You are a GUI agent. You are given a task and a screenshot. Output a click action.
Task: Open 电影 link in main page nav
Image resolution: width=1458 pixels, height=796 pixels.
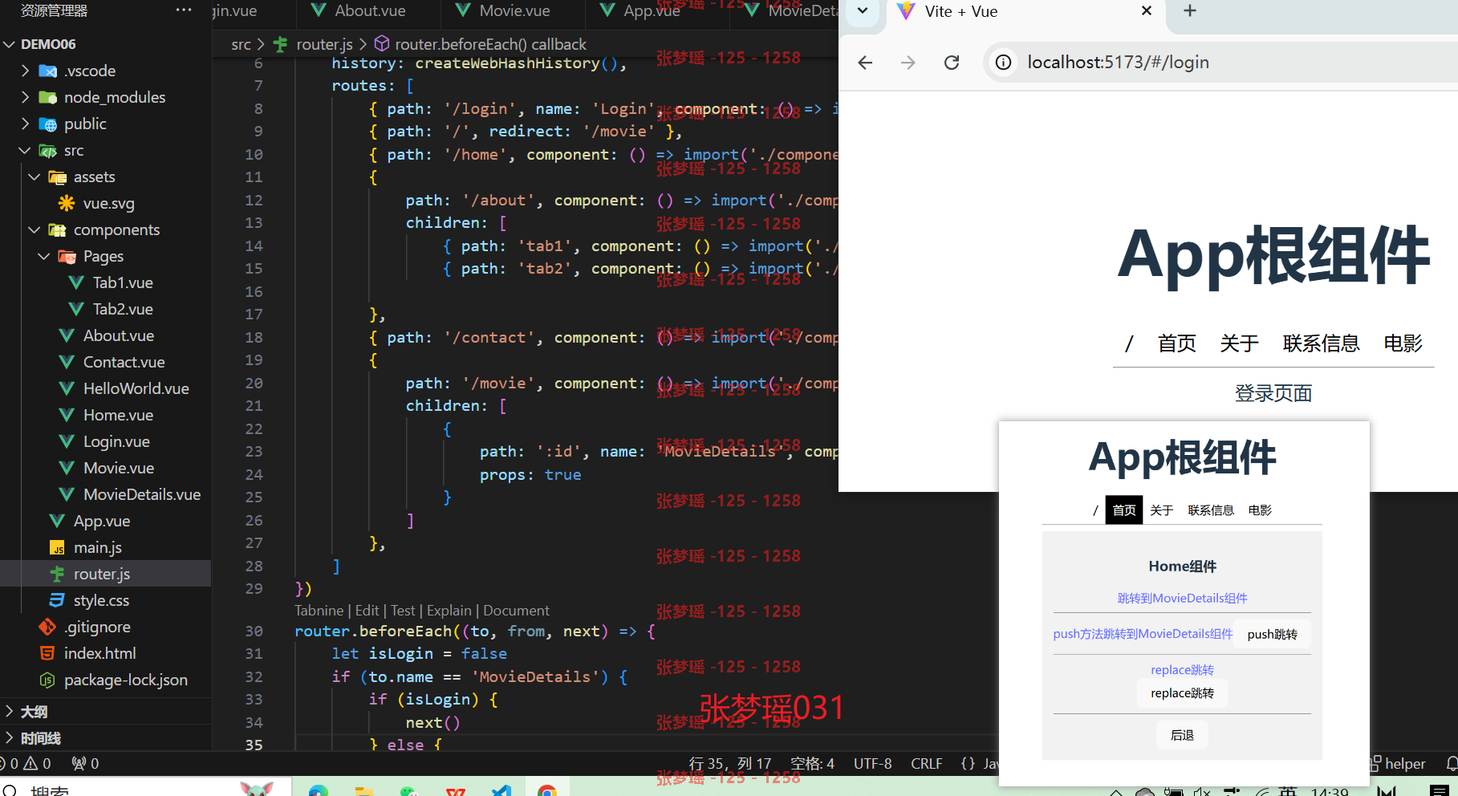tap(1403, 343)
